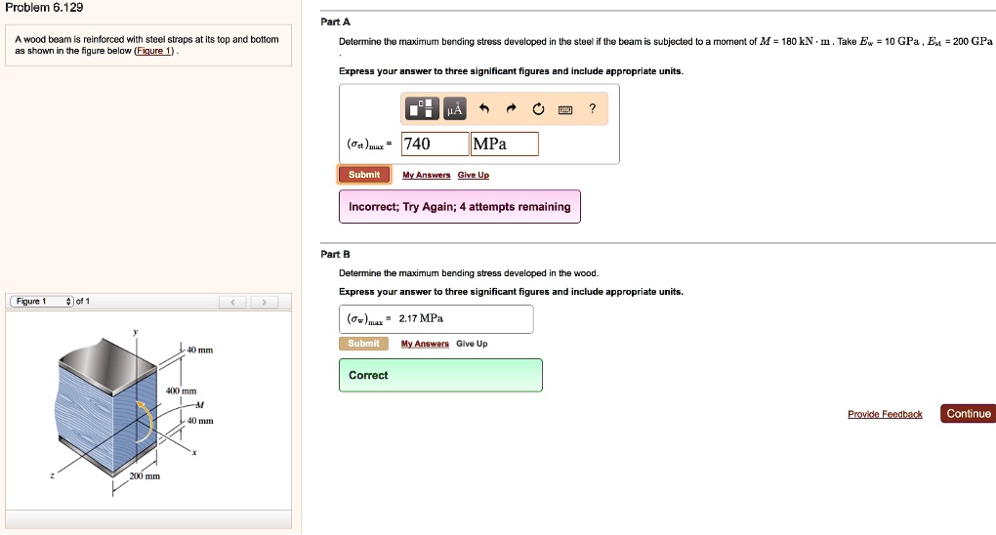Open My Answers link for Part A
Image resolution: width=996 pixels, height=535 pixels.
coord(426,175)
